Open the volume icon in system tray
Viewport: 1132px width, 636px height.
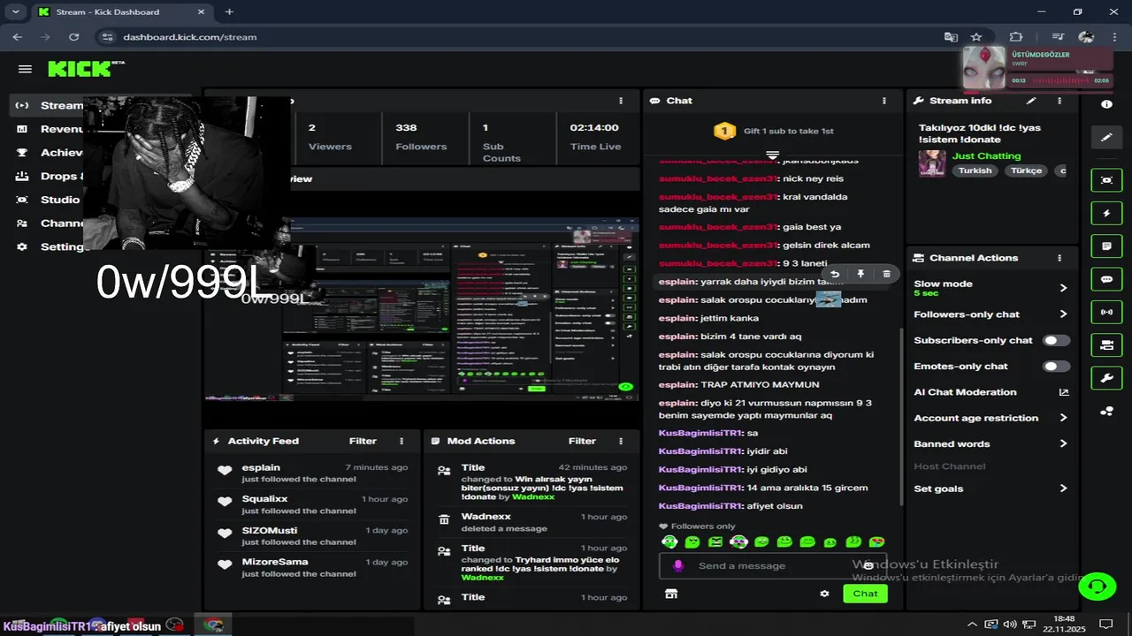1010,625
